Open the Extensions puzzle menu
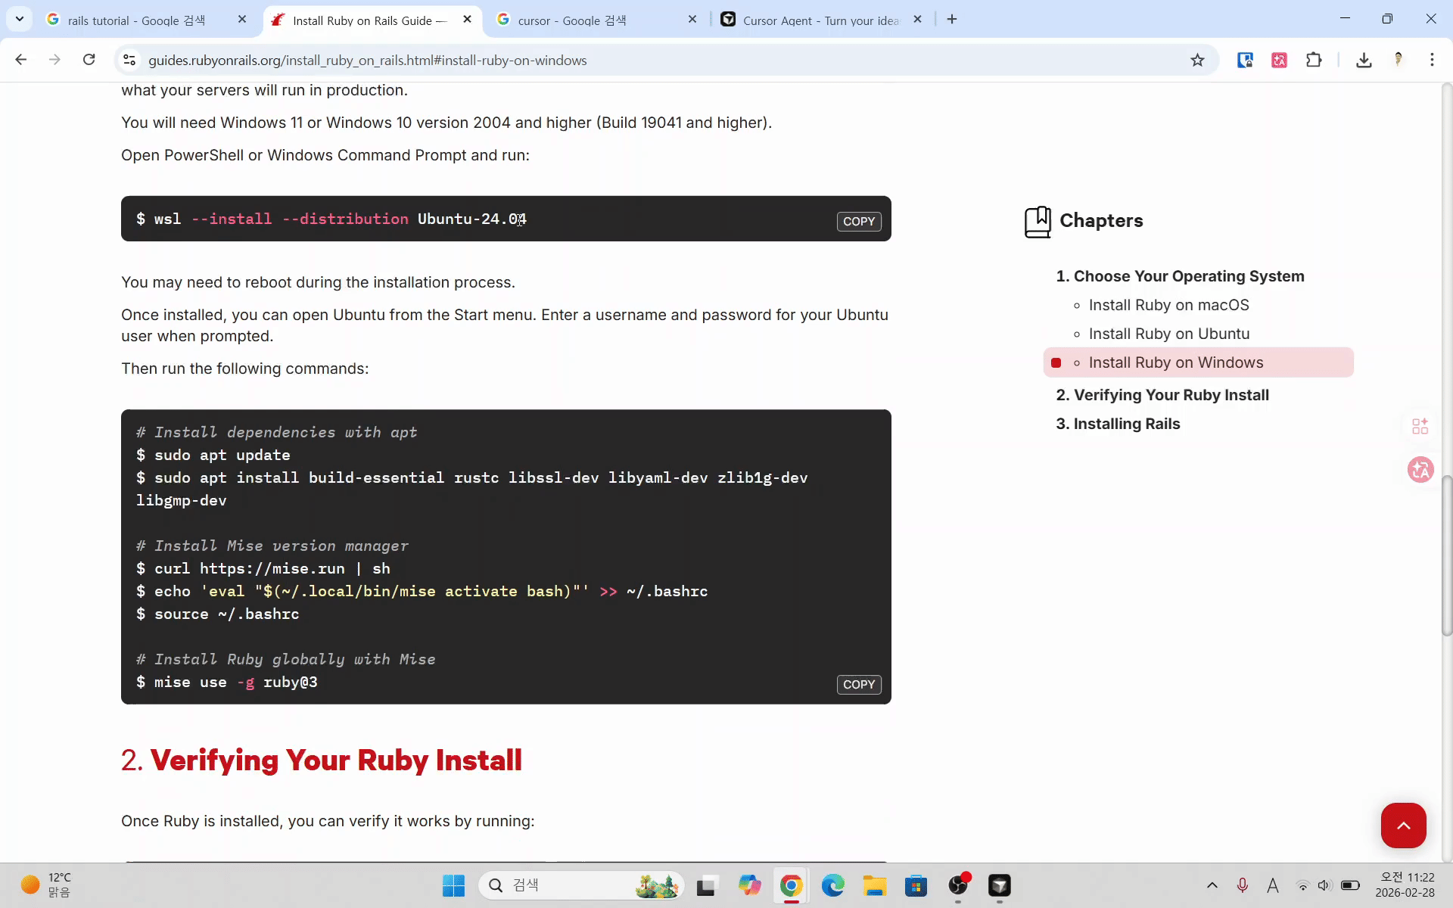 click(x=1314, y=60)
